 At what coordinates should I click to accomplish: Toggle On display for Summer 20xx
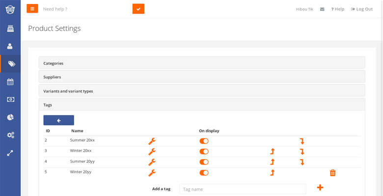pyautogui.click(x=204, y=141)
